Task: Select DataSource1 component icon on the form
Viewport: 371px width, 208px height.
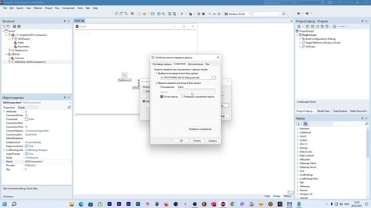Action: 124,75
